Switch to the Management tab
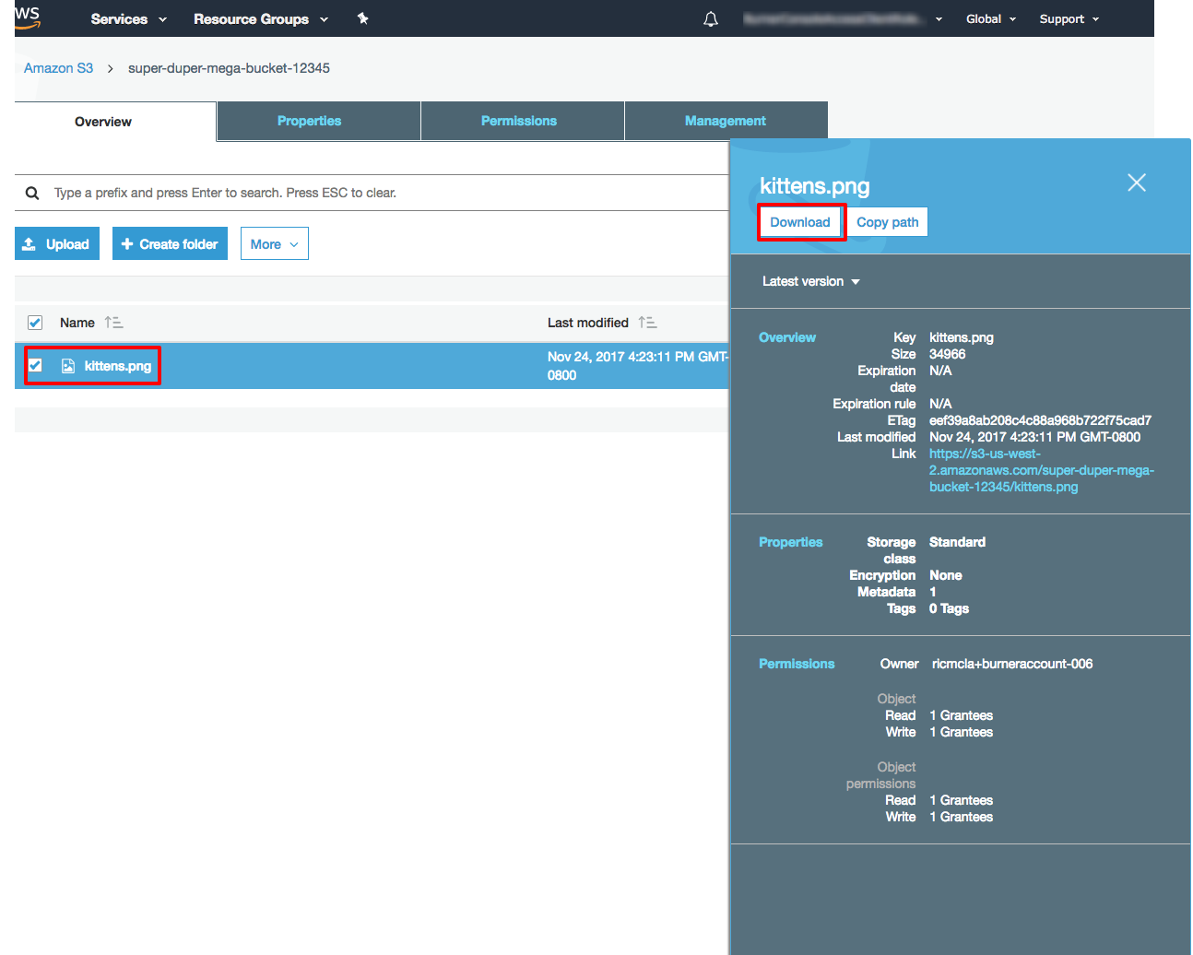The image size is (1193, 955). coord(726,121)
